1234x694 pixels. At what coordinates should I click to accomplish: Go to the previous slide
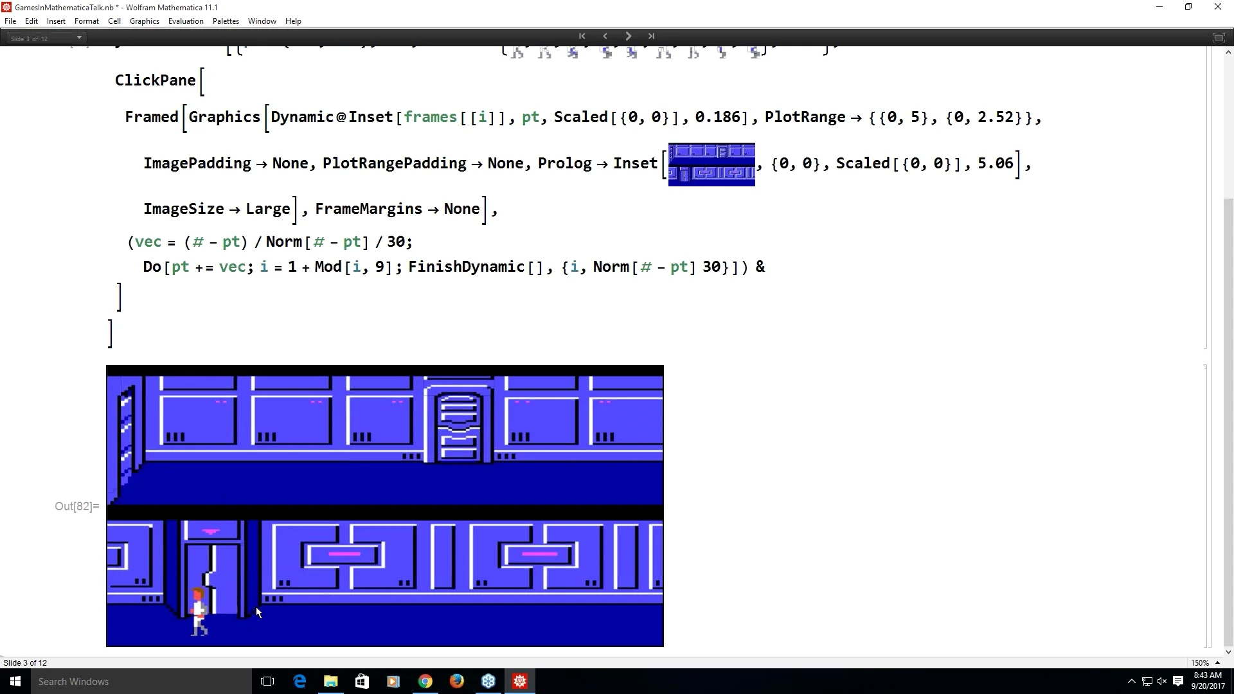point(605,36)
